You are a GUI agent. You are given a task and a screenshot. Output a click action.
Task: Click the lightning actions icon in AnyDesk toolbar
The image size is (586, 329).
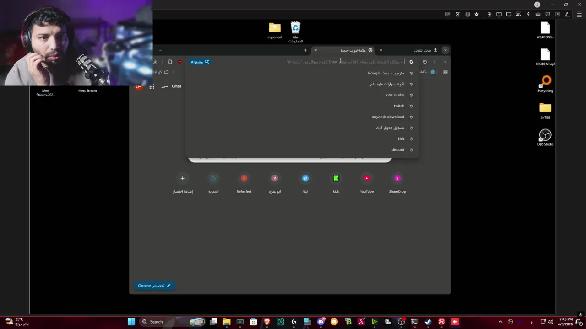528,14
